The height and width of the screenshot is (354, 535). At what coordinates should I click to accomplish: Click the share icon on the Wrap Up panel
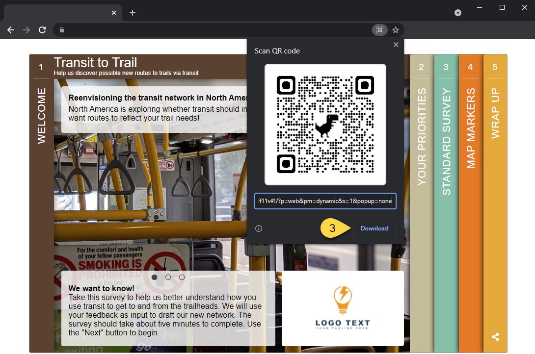(x=495, y=337)
